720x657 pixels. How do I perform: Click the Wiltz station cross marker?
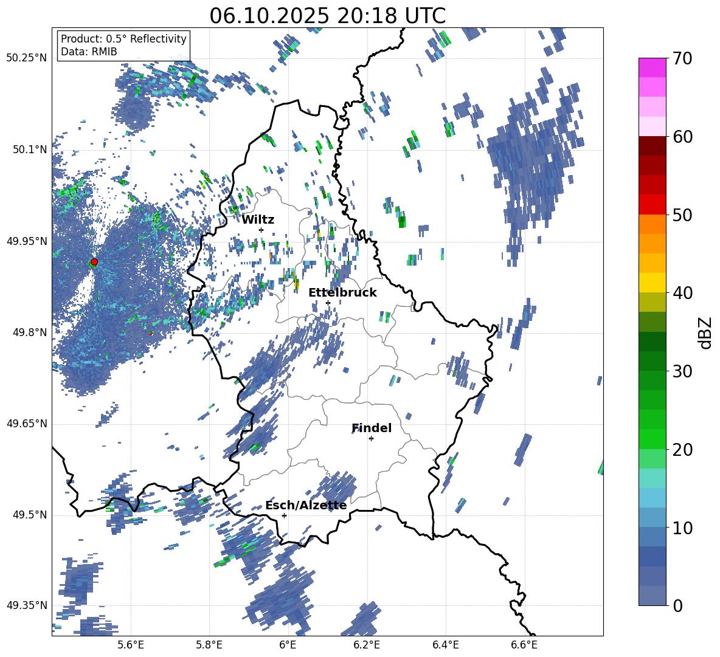pyautogui.click(x=261, y=230)
